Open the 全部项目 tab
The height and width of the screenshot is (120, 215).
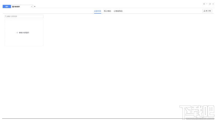tap(97, 11)
